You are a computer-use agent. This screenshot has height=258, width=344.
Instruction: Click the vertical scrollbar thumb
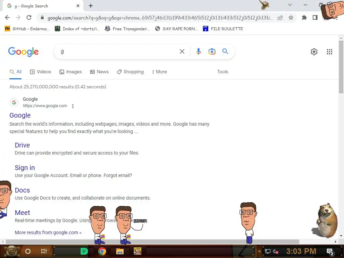click(x=341, y=67)
